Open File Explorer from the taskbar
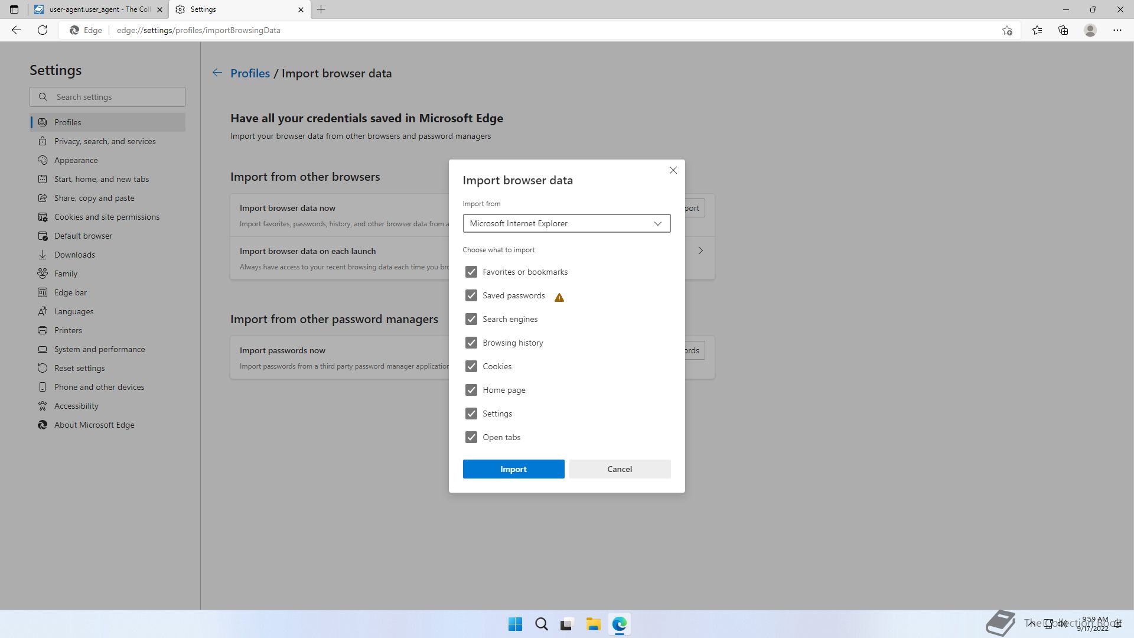The image size is (1134, 638). [x=593, y=624]
